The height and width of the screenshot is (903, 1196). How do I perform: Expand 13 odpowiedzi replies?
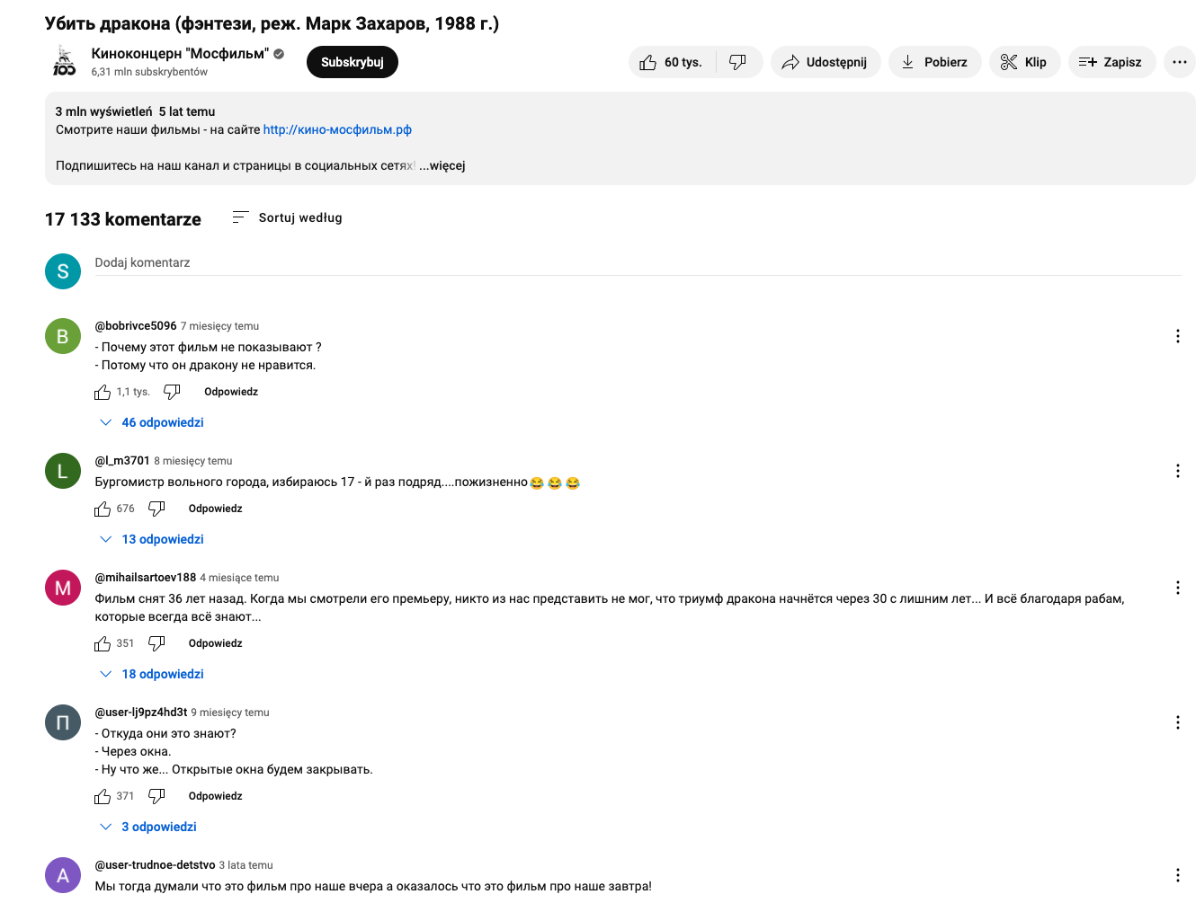tap(152, 539)
